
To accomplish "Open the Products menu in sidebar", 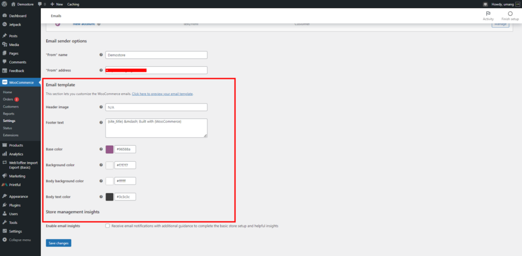I will 16,145.
